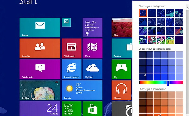Viewport: 189px width, 116px height.
Task: Choose the yellow-green landscape background thumbnail
Action: [x=170, y=40]
